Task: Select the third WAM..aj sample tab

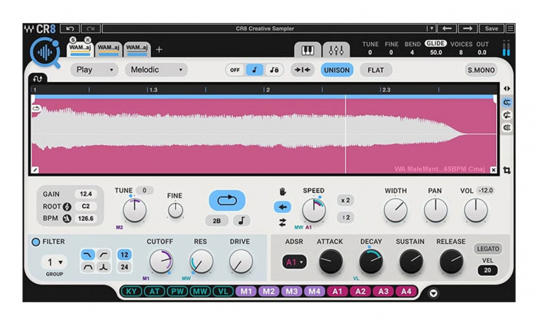Action: click(137, 49)
